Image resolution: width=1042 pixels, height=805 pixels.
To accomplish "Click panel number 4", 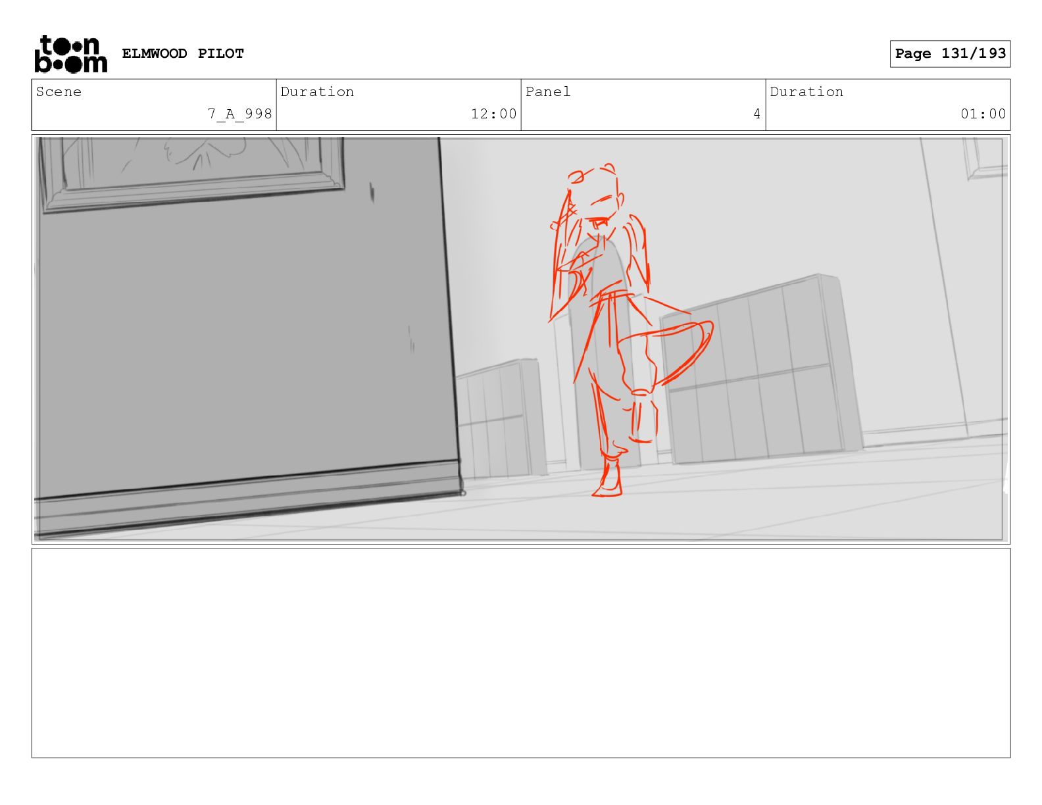I will (x=757, y=114).
